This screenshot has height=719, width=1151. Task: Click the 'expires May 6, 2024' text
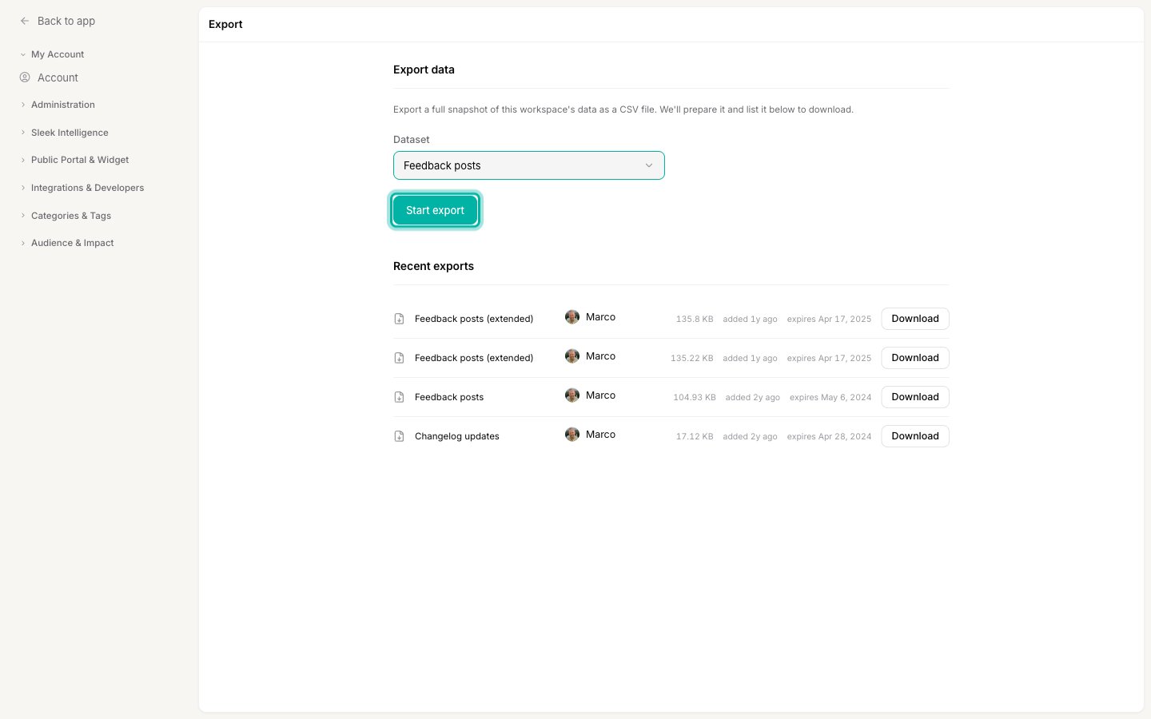click(830, 398)
